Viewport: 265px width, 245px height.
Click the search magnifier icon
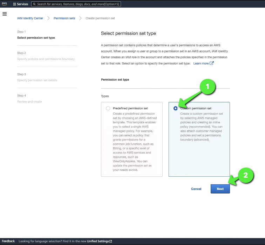pos(34,4)
